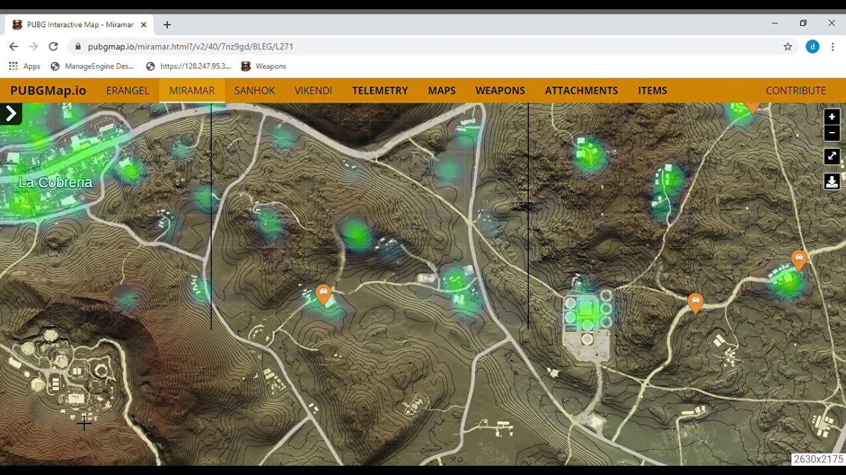This screenshot has height=475, width=846.
Task: Open the ATTACHMENTS page
Action: [582, 90]
